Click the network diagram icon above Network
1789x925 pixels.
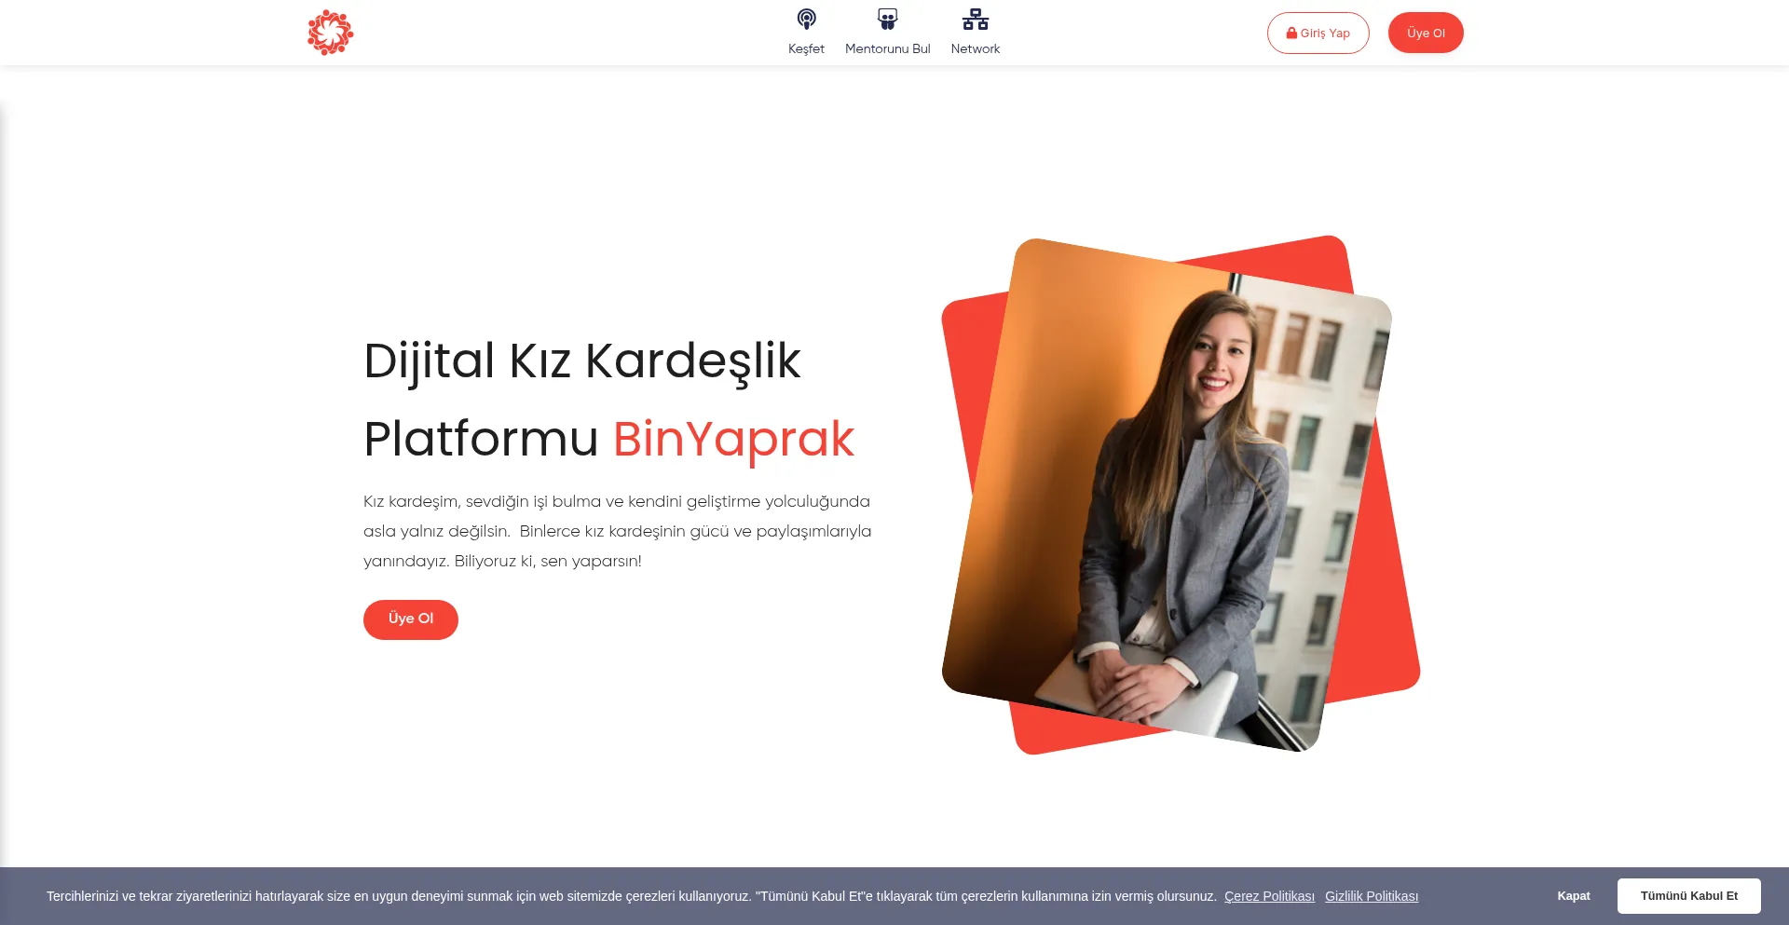coord(975,20)
